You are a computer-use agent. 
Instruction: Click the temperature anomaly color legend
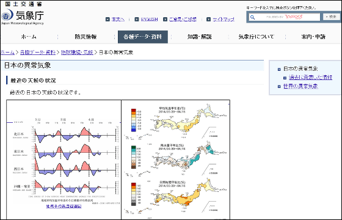point(135,120)
